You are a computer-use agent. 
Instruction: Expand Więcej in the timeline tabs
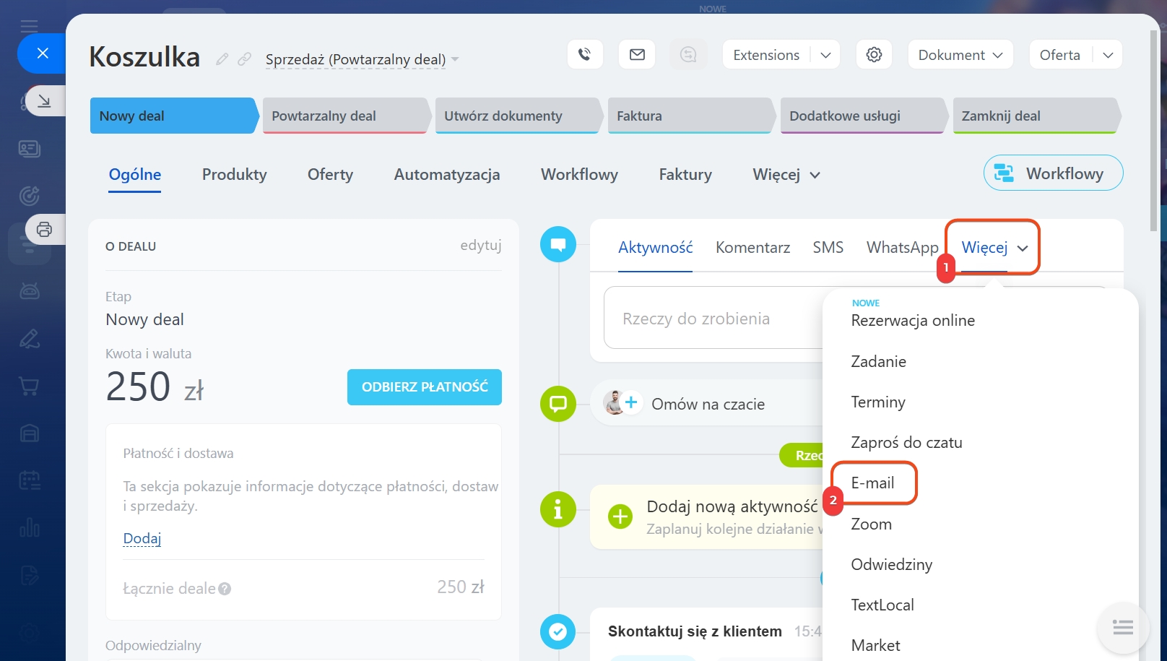[x=994, y=248]
